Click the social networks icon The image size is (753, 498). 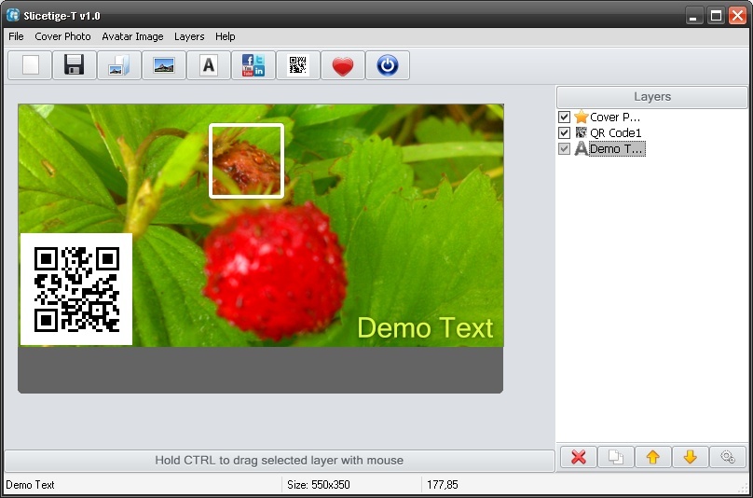tap(253, 65)
